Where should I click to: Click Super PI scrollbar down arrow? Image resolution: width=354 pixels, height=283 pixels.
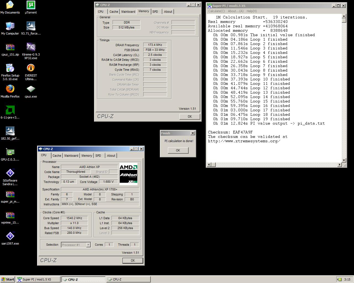tap(344, 160)
